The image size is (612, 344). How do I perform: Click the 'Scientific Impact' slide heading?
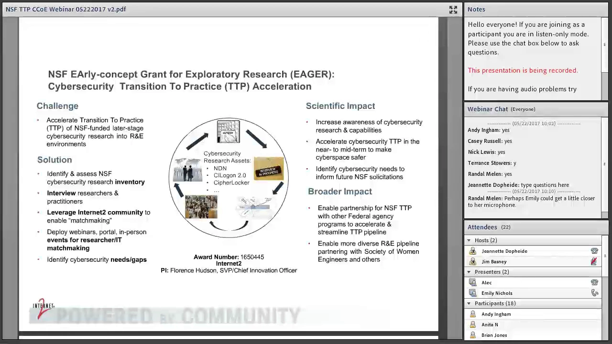(340, 106)
